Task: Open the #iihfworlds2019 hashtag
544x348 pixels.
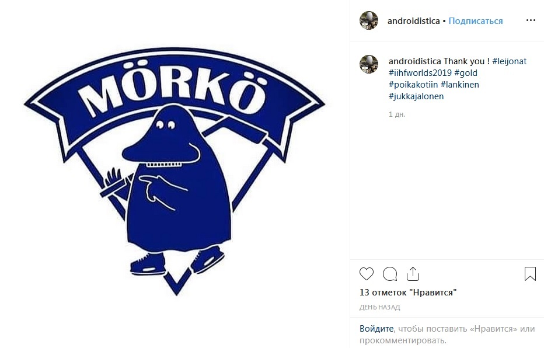Action: pyautogui.click(x=420, y=73)
